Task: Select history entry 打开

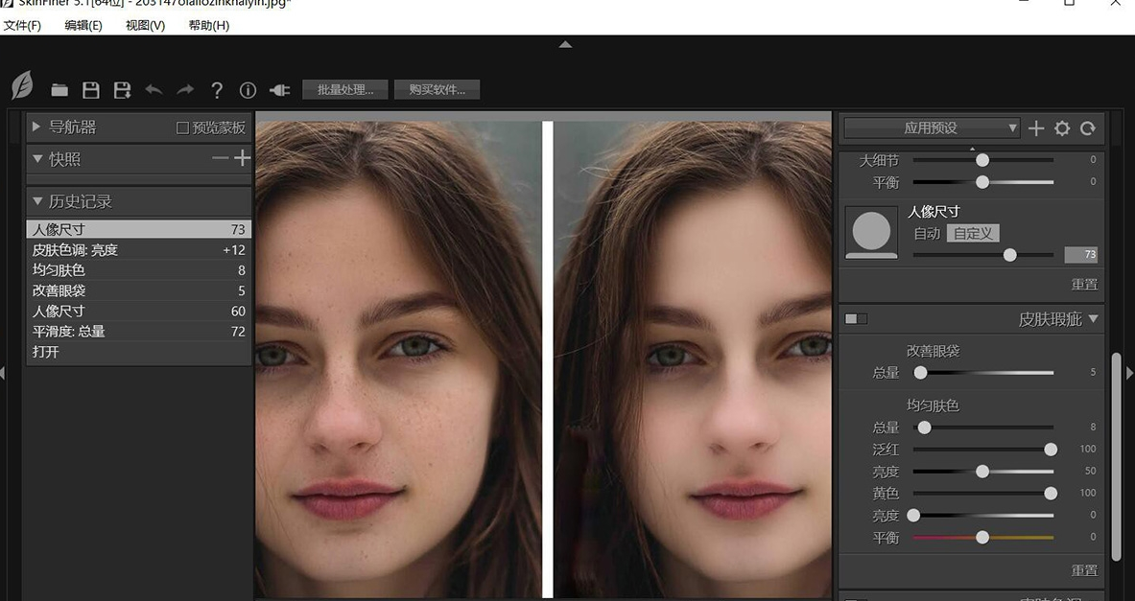Action: click(x=139, y=352)
